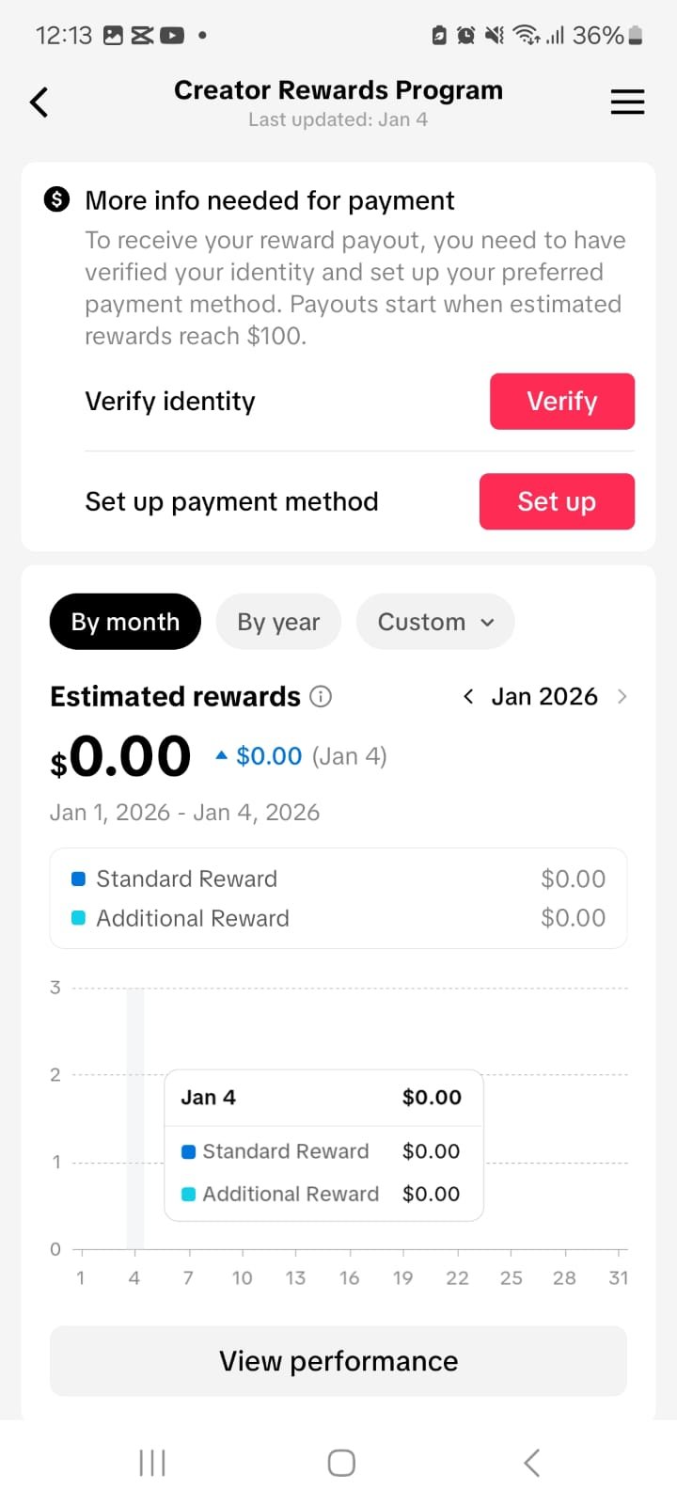Screen dimensions: 677x1505
Task: Select day 7 on the chart axis
Action: (189, 1277)
